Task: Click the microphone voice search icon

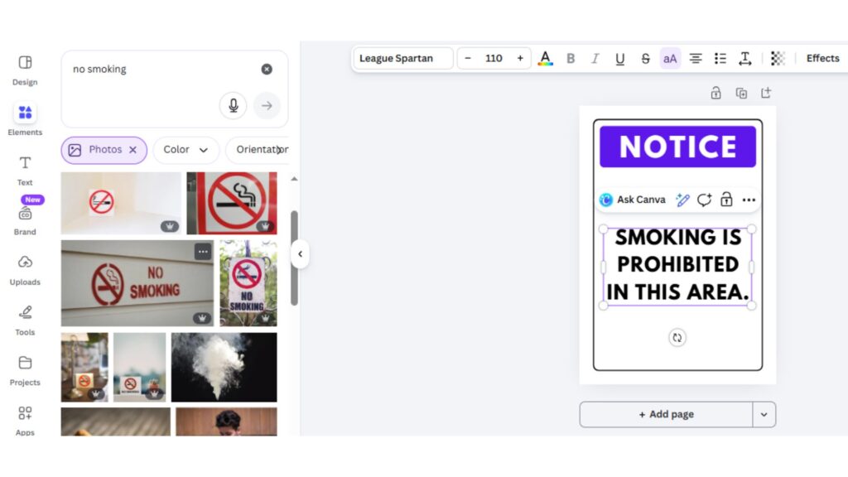Action: (x=233, y=105)
